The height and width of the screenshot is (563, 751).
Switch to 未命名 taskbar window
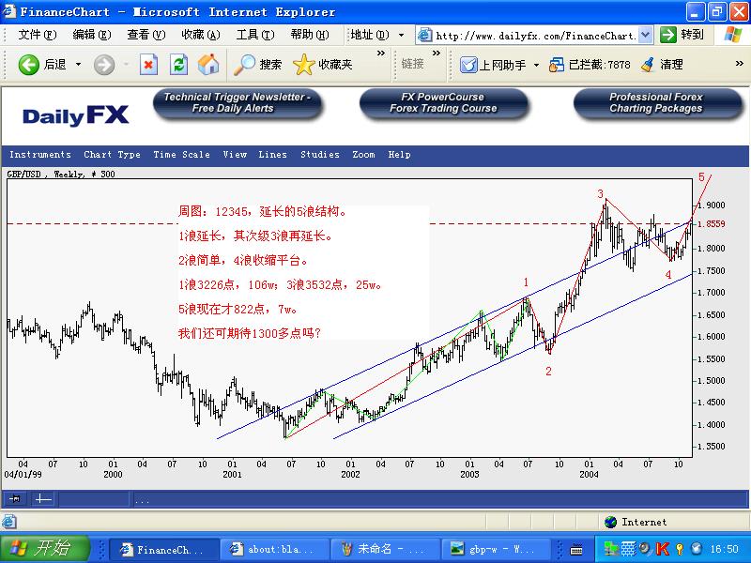tap(385, 549)
